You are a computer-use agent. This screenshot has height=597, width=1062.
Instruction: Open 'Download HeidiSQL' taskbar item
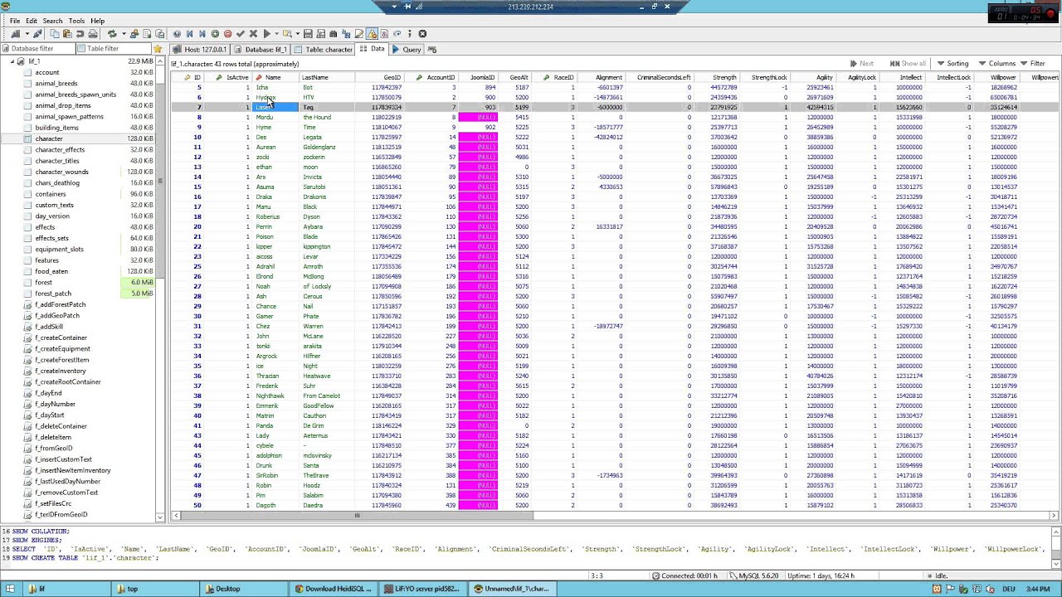click(x=335, y=589)
